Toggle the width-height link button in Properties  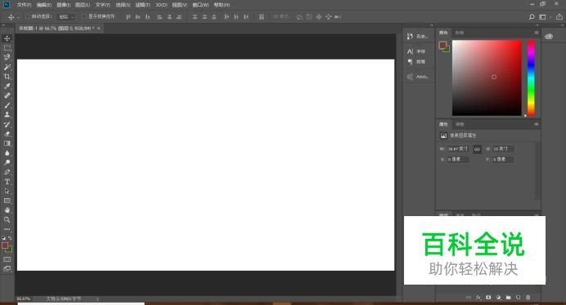(x=477, y=149)
